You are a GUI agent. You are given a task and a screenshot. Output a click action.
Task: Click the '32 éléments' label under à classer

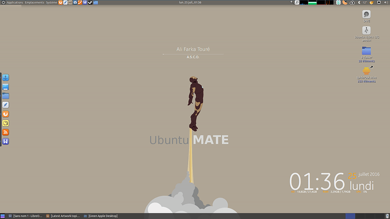(367, 61)
